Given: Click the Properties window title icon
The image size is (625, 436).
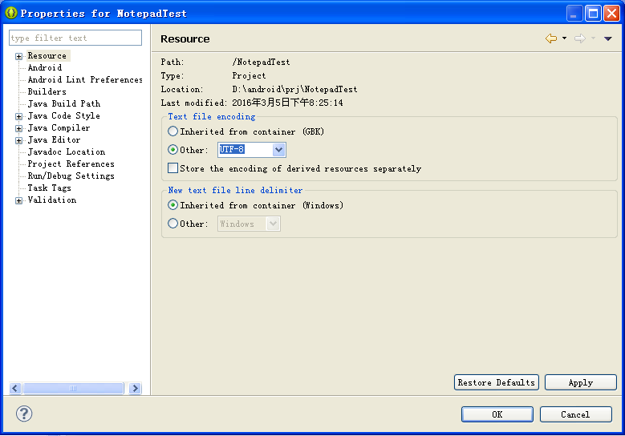Looking at the screenshot, I should tap(10, 13).
